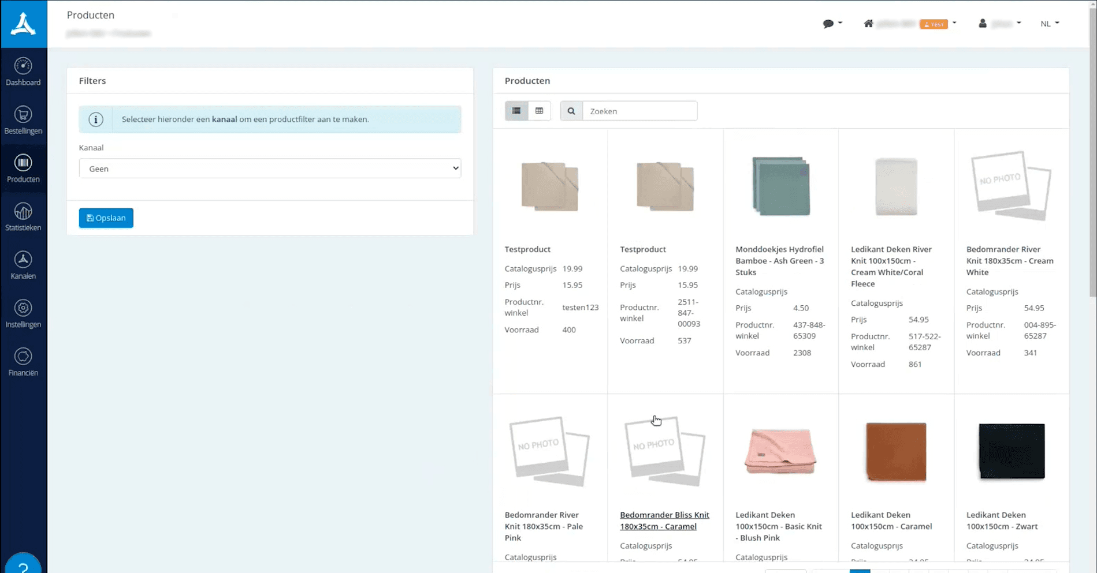This screenshot has height=573, width=1097.
Task: Click the app logo in top-left corner
Action: point(23,24)
